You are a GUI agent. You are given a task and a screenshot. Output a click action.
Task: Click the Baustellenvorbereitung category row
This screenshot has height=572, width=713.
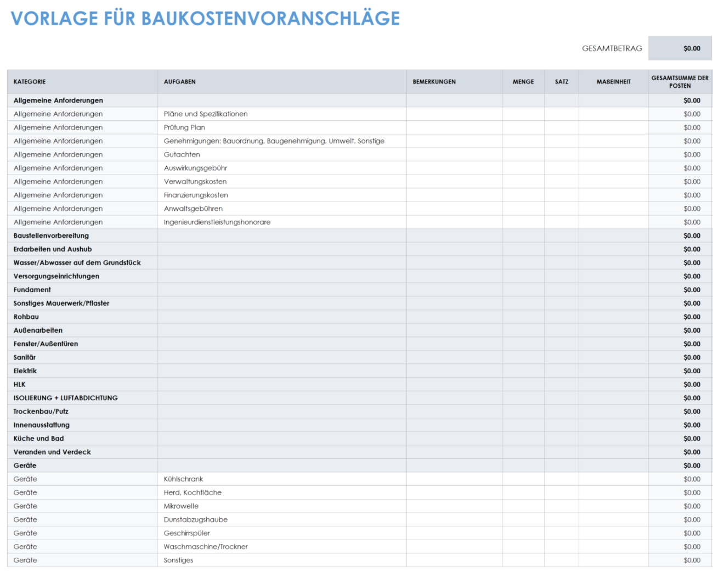click(x=51, y=235)
